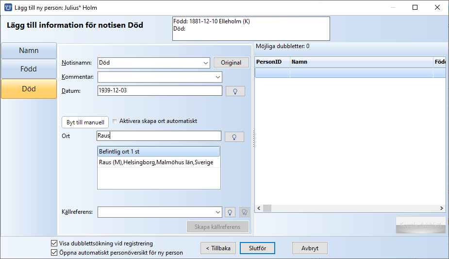
Task: Open the Notisnamn dropdown
Action: pyautogui.click(x=206, y=63)
